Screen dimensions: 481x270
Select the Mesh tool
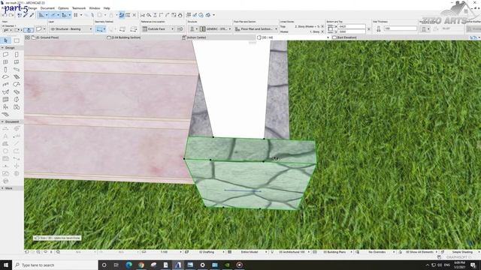(5, 114)
